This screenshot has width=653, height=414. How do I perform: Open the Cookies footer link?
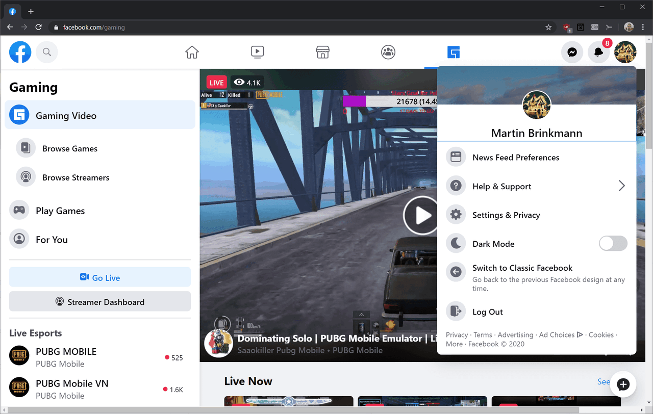601,334
